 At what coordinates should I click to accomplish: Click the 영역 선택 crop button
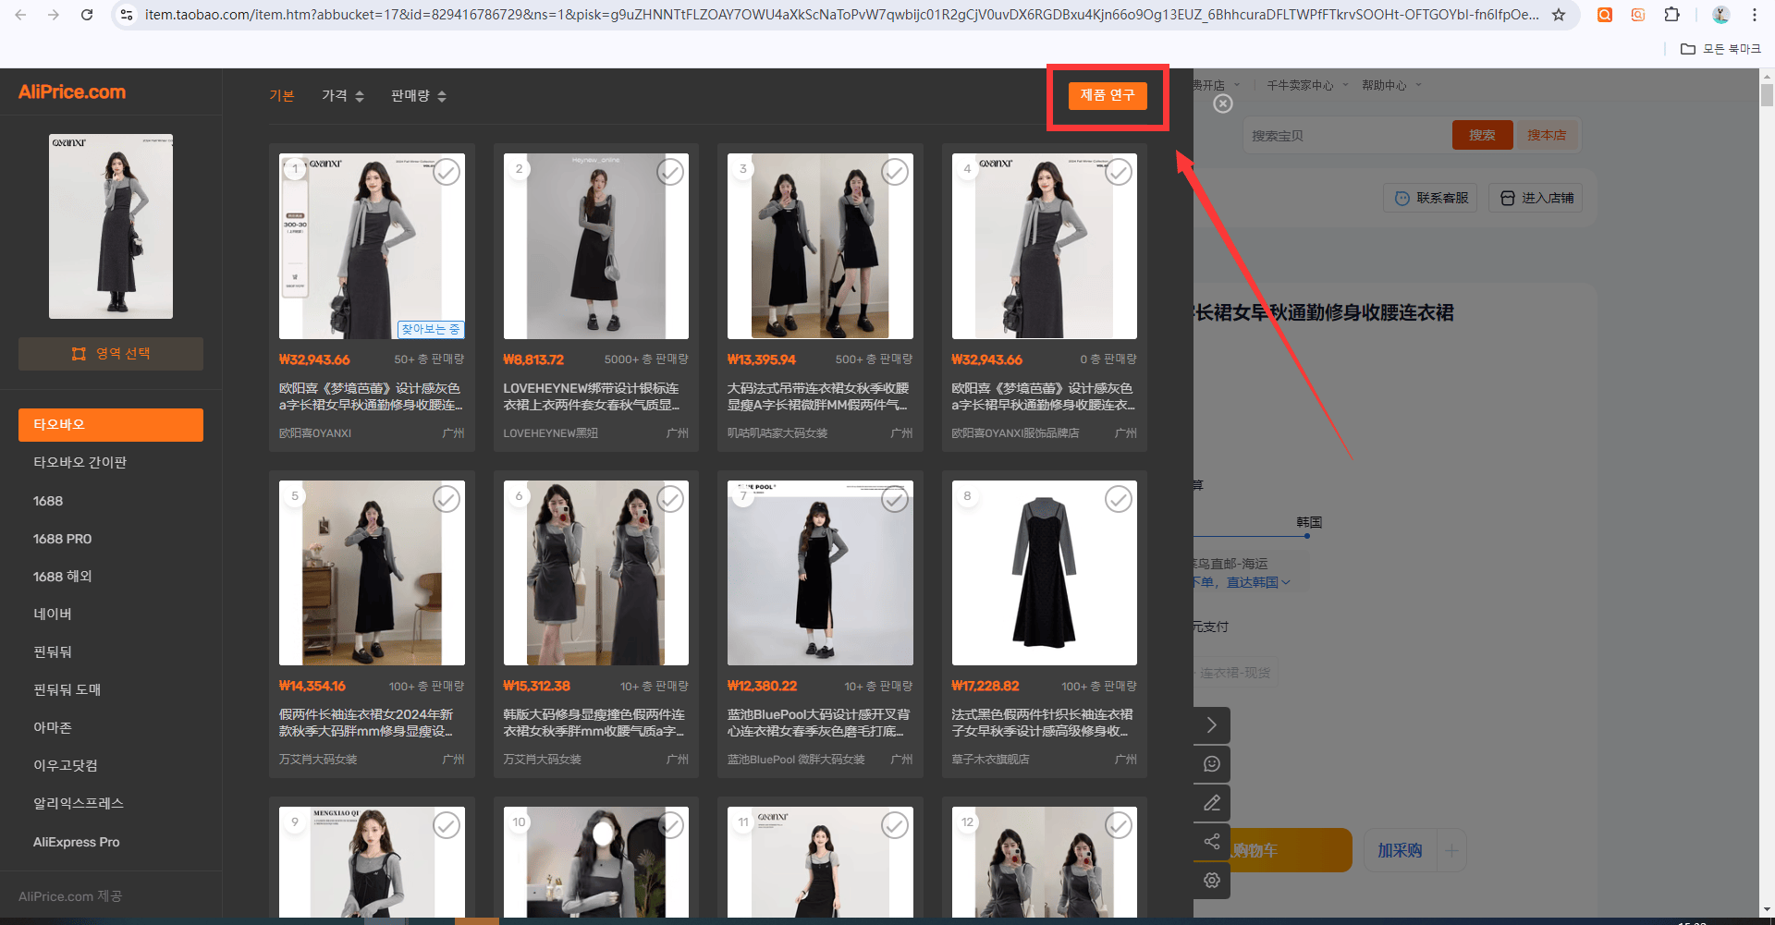click(x=111, y=354)
